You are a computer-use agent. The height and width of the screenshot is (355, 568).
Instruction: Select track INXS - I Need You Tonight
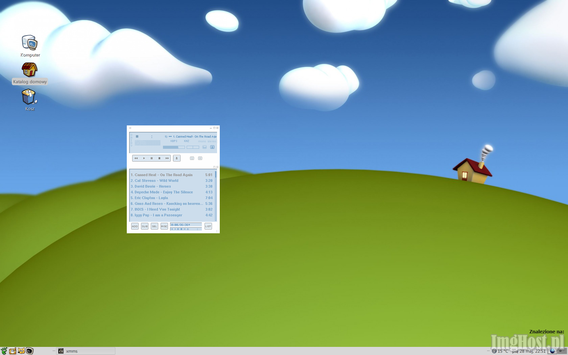(172, 209)
